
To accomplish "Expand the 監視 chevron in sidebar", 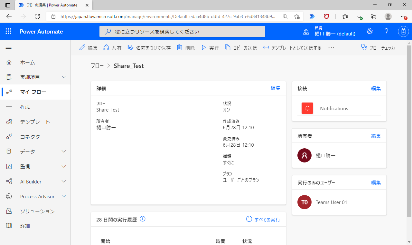I will 64,166.
